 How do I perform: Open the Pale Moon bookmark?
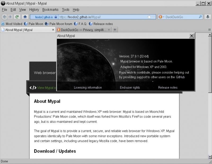click(33, 24)
